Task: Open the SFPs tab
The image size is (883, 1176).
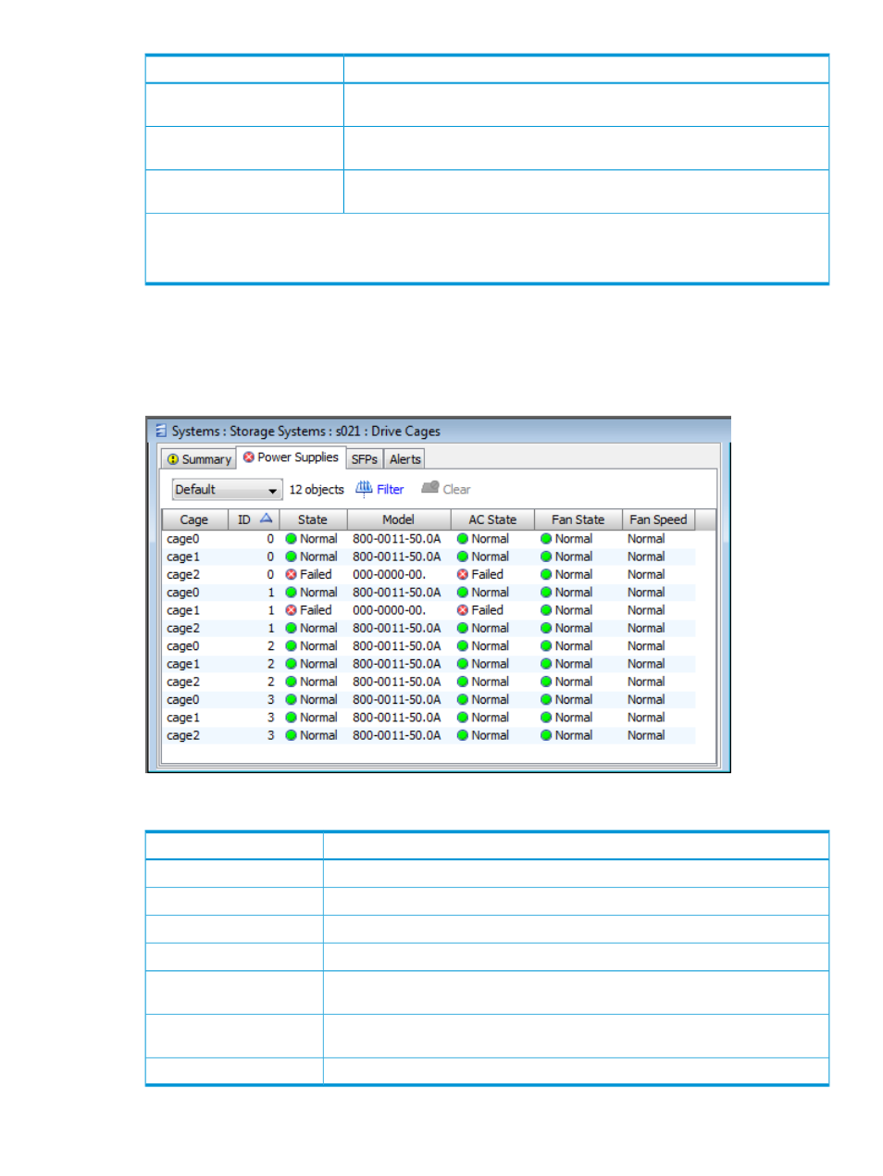Action: (x=365, y=459)
